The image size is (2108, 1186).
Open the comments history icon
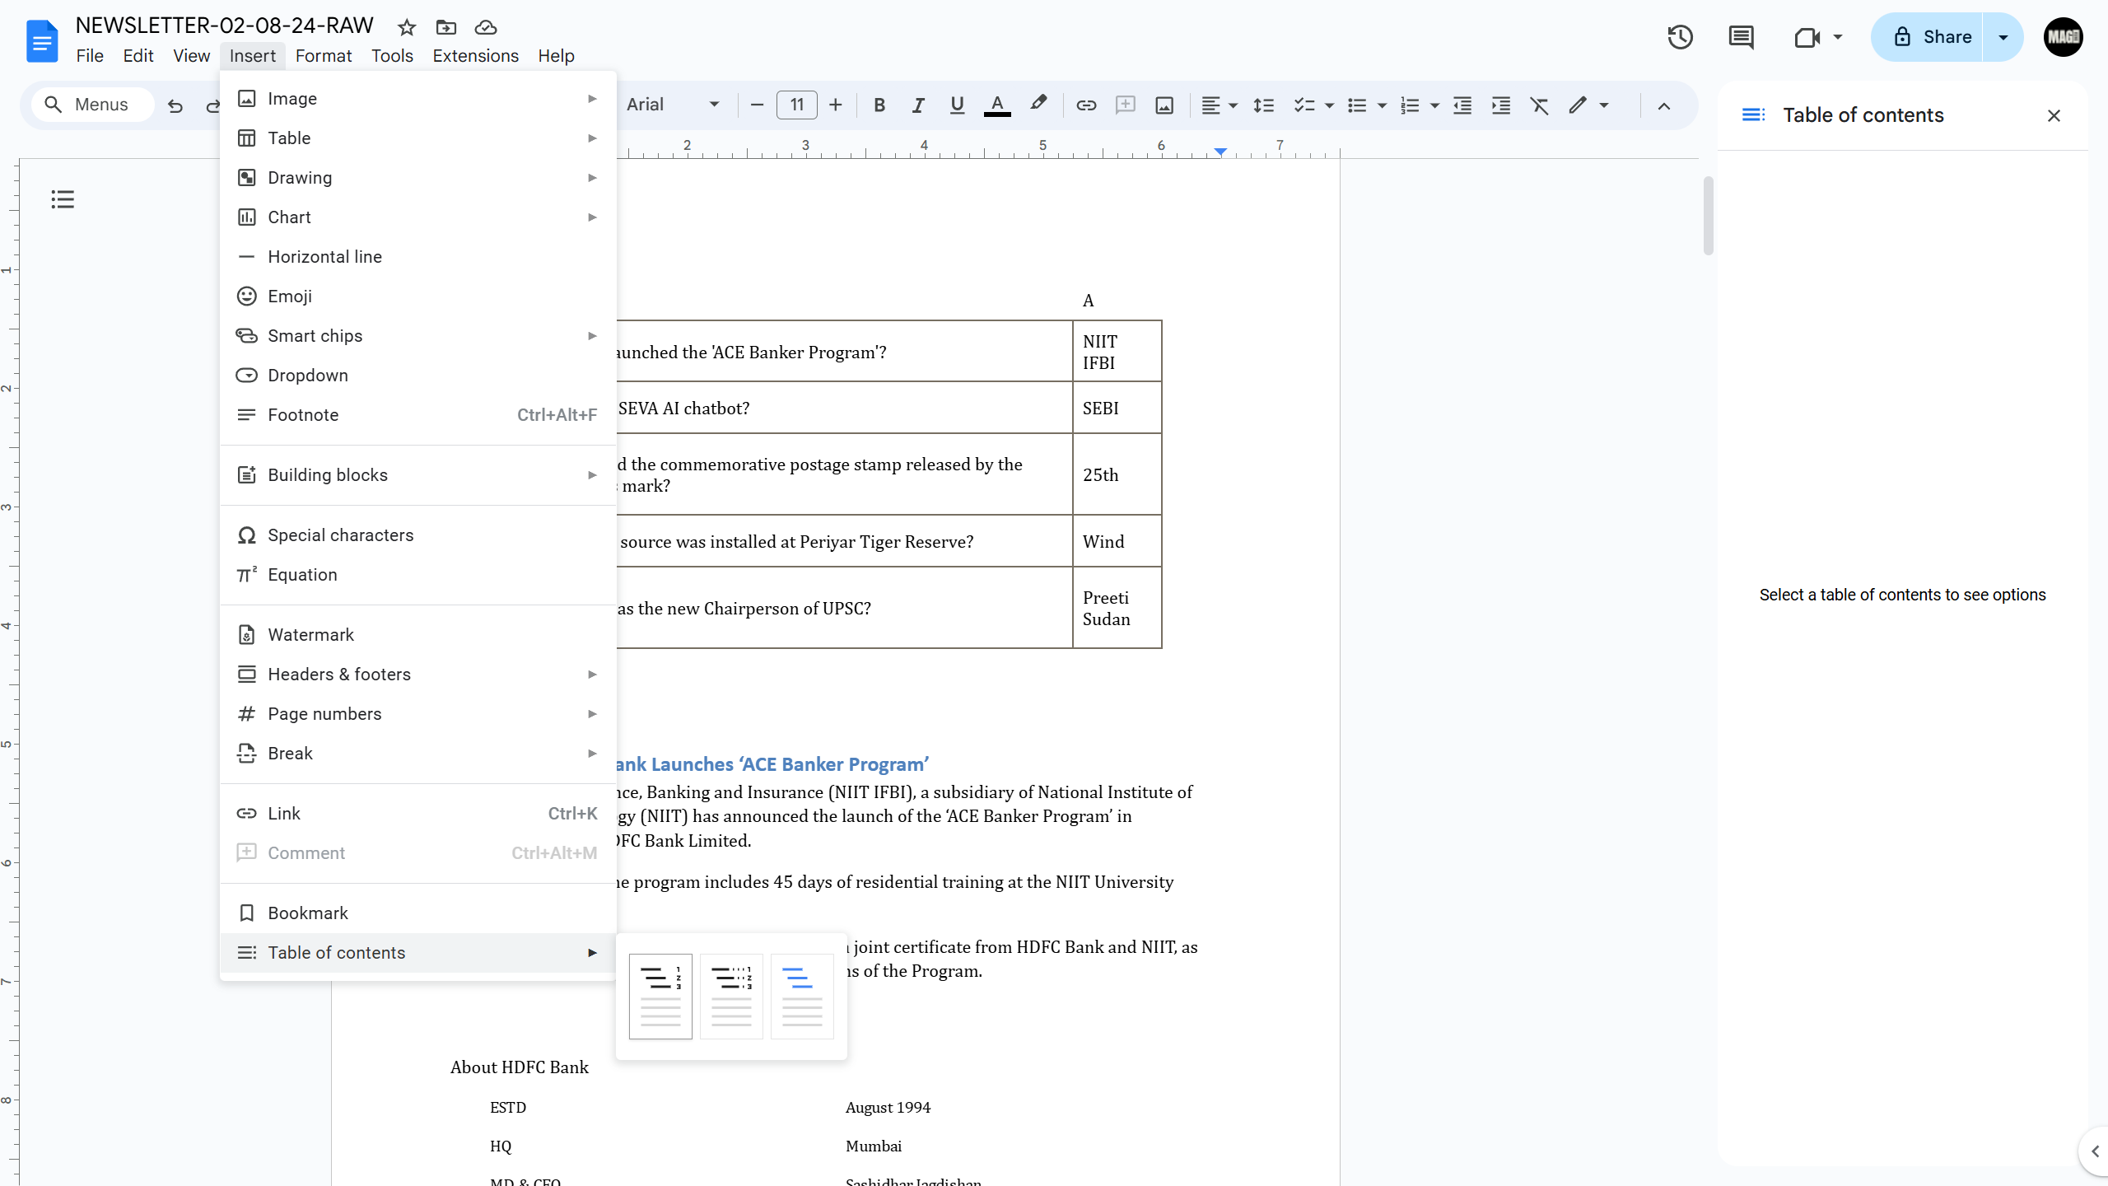pyautogui.click(x=1741, y=37)
